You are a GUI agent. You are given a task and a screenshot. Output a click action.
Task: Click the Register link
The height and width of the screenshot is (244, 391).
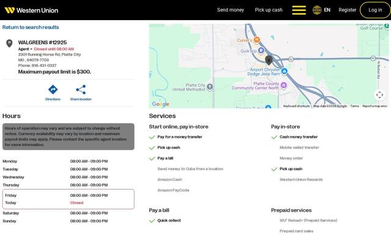coord(348,10)
